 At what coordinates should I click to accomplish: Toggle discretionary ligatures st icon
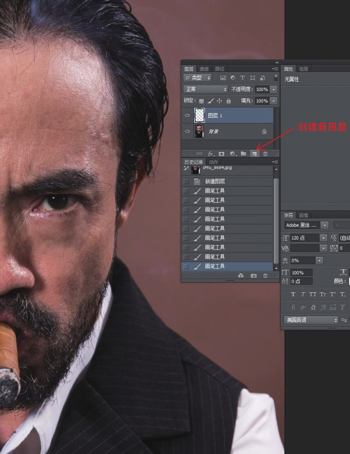pos(313,307)
